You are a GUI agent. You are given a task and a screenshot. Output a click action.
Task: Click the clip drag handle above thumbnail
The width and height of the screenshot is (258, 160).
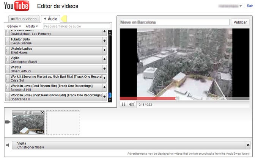click(x=28, y=113)
